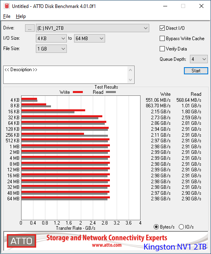Click the 256 KB row label in chart
211x254 pixels.
12,135
